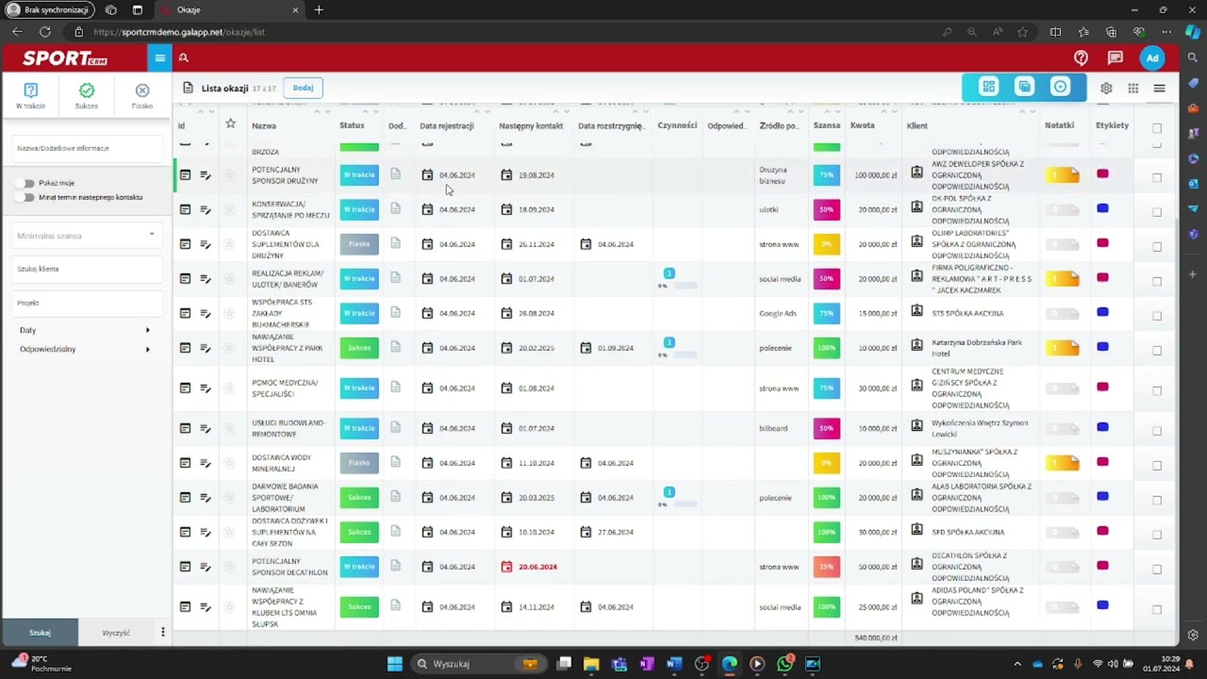1207x679 pixels.
Task: Tick checkbox for POTENCJALNY SPONSOR DECATHLON row
Action: pyautogui.click(x=1157, y=570)
